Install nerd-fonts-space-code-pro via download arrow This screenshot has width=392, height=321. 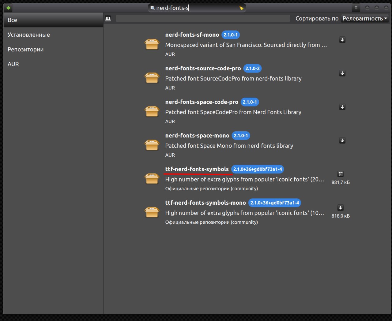pyautogui.click(x=342, y=107)
